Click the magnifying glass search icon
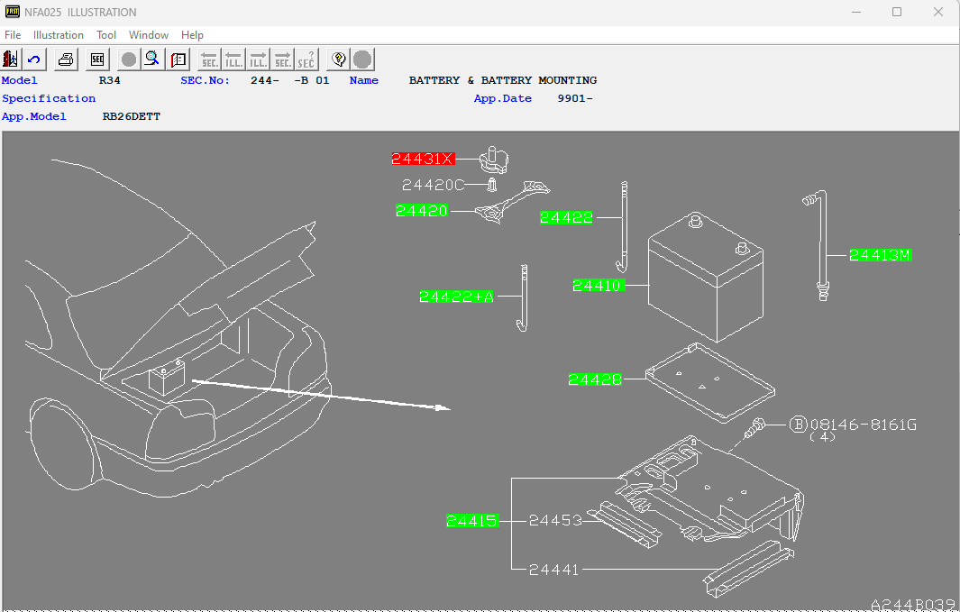 (x=152, y=59)
